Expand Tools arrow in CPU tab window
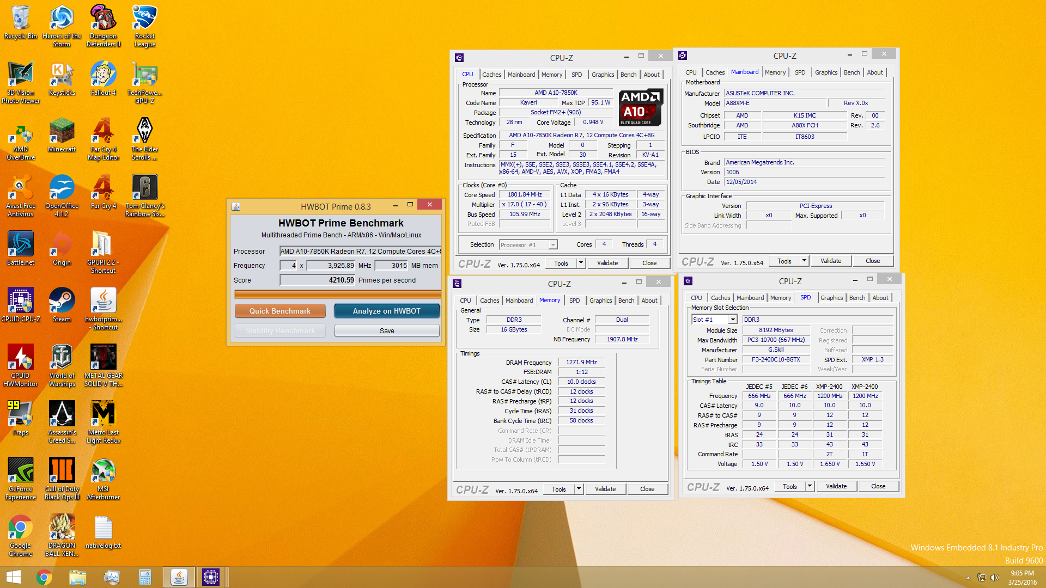 coord(581,263)
